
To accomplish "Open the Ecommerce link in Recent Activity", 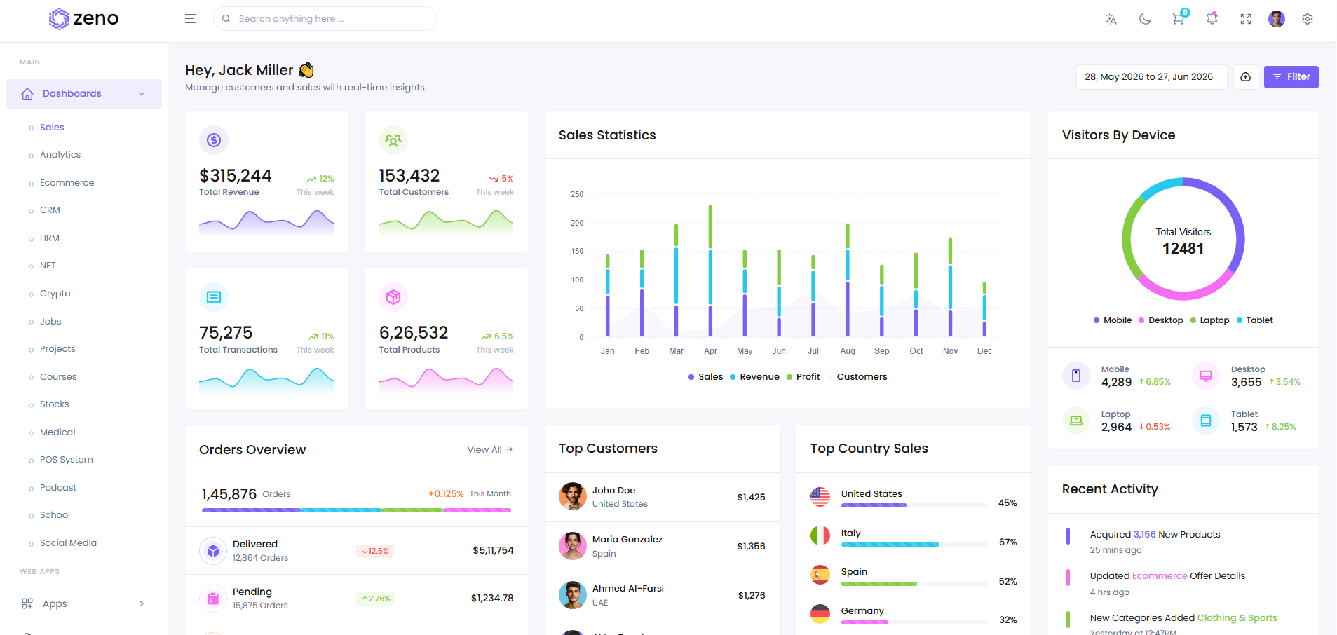I will (x=1160, y=576).
